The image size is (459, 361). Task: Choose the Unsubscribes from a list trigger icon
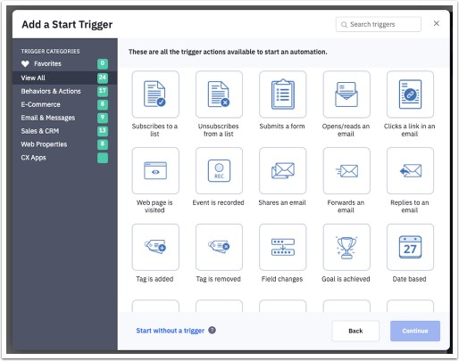pyautogui.click(x=219, y=94)
